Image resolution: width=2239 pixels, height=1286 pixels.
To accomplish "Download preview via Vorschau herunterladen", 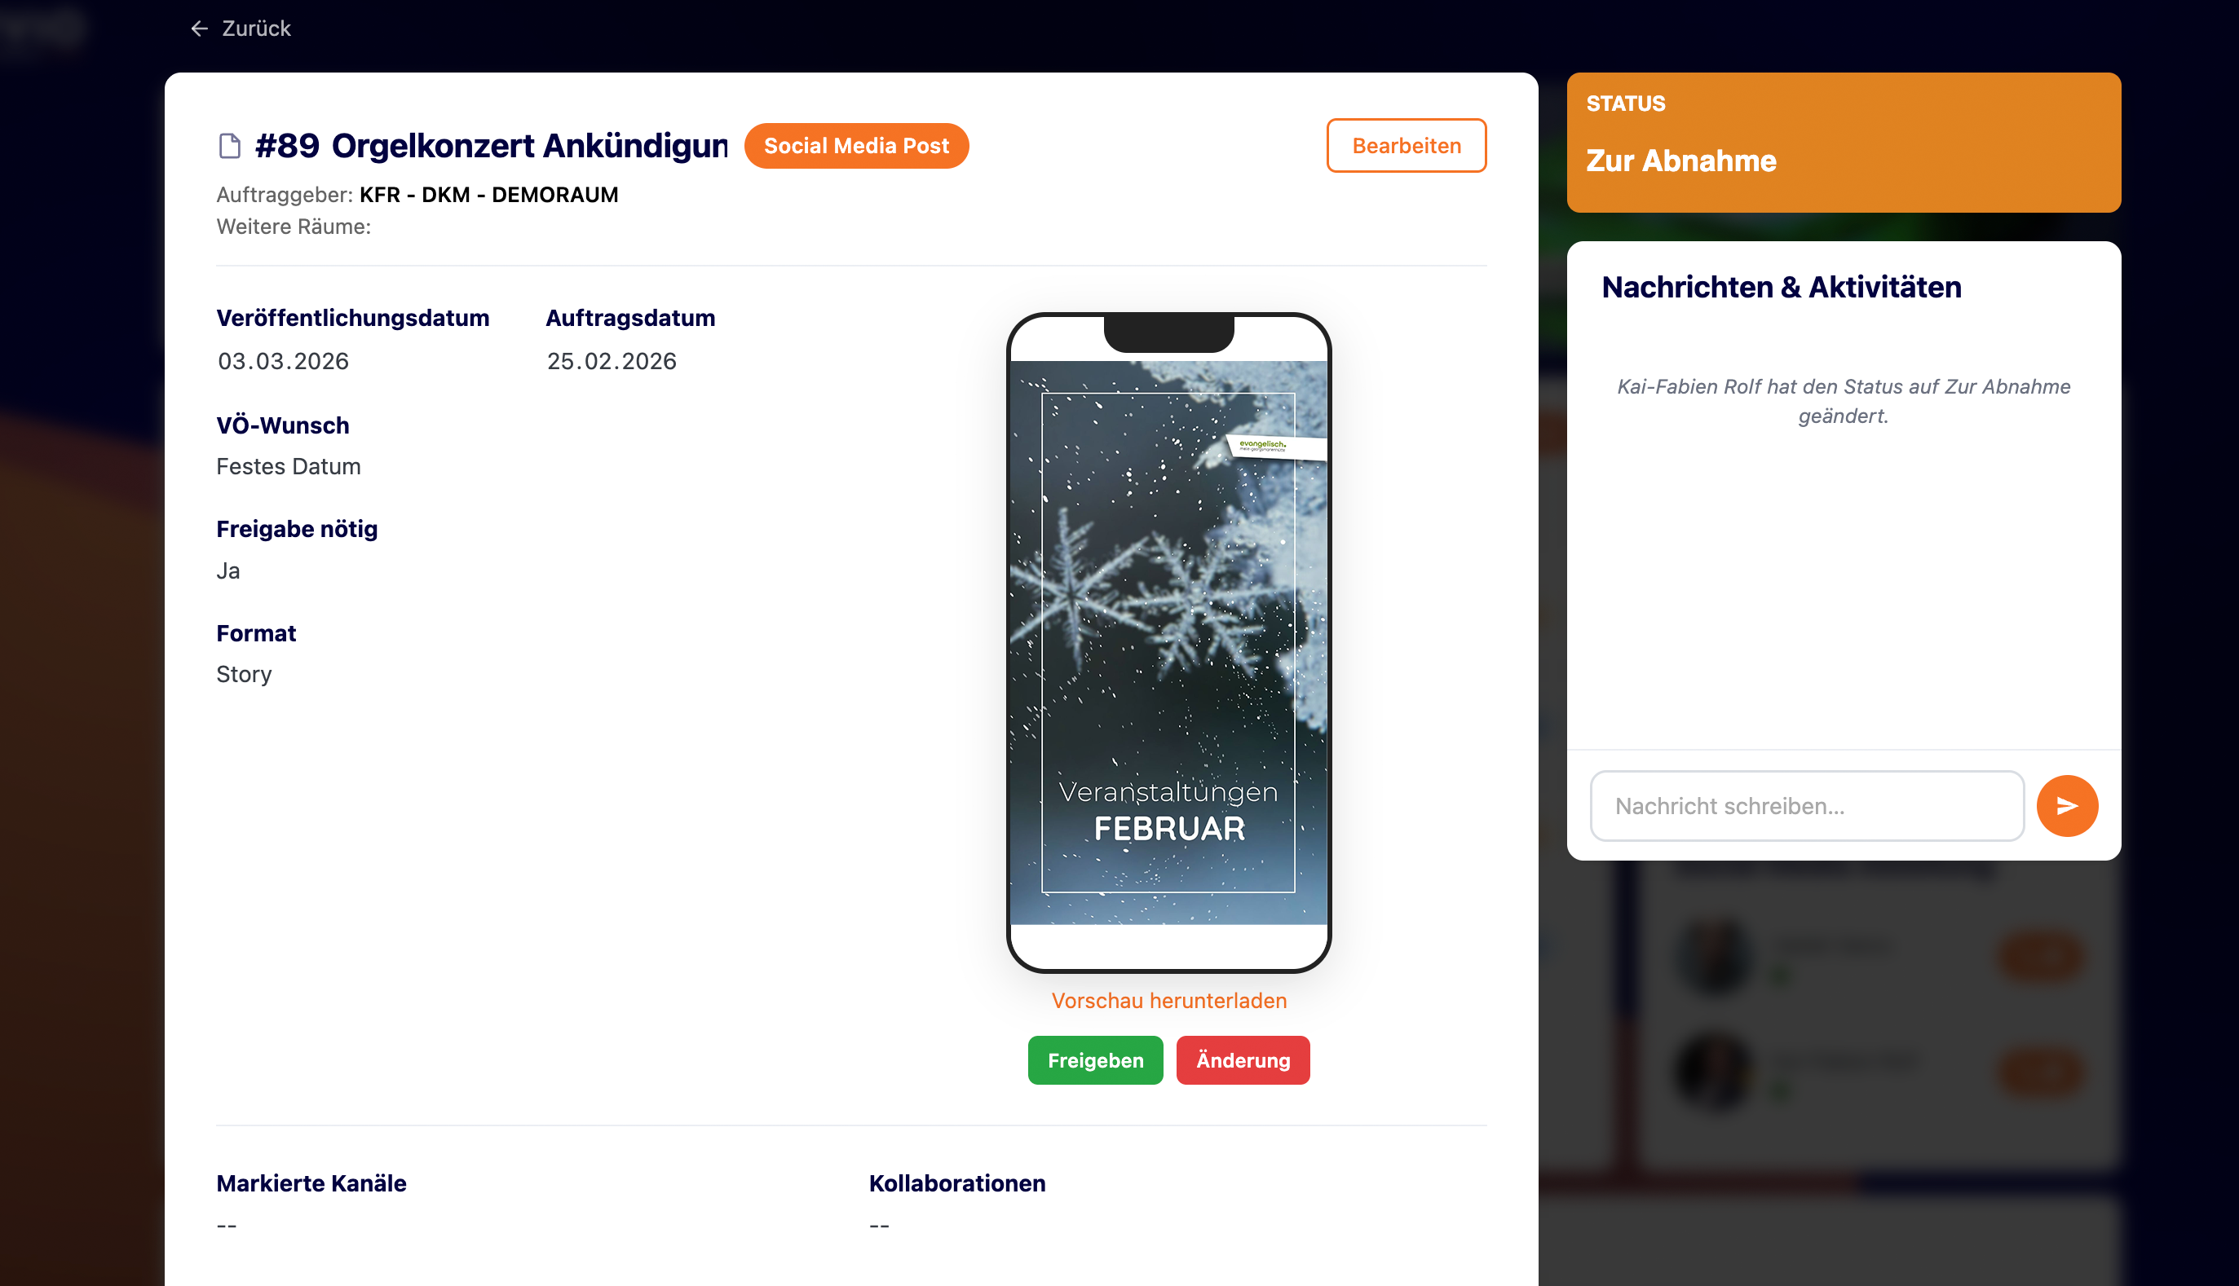I will click(x=1168, y=1001).
